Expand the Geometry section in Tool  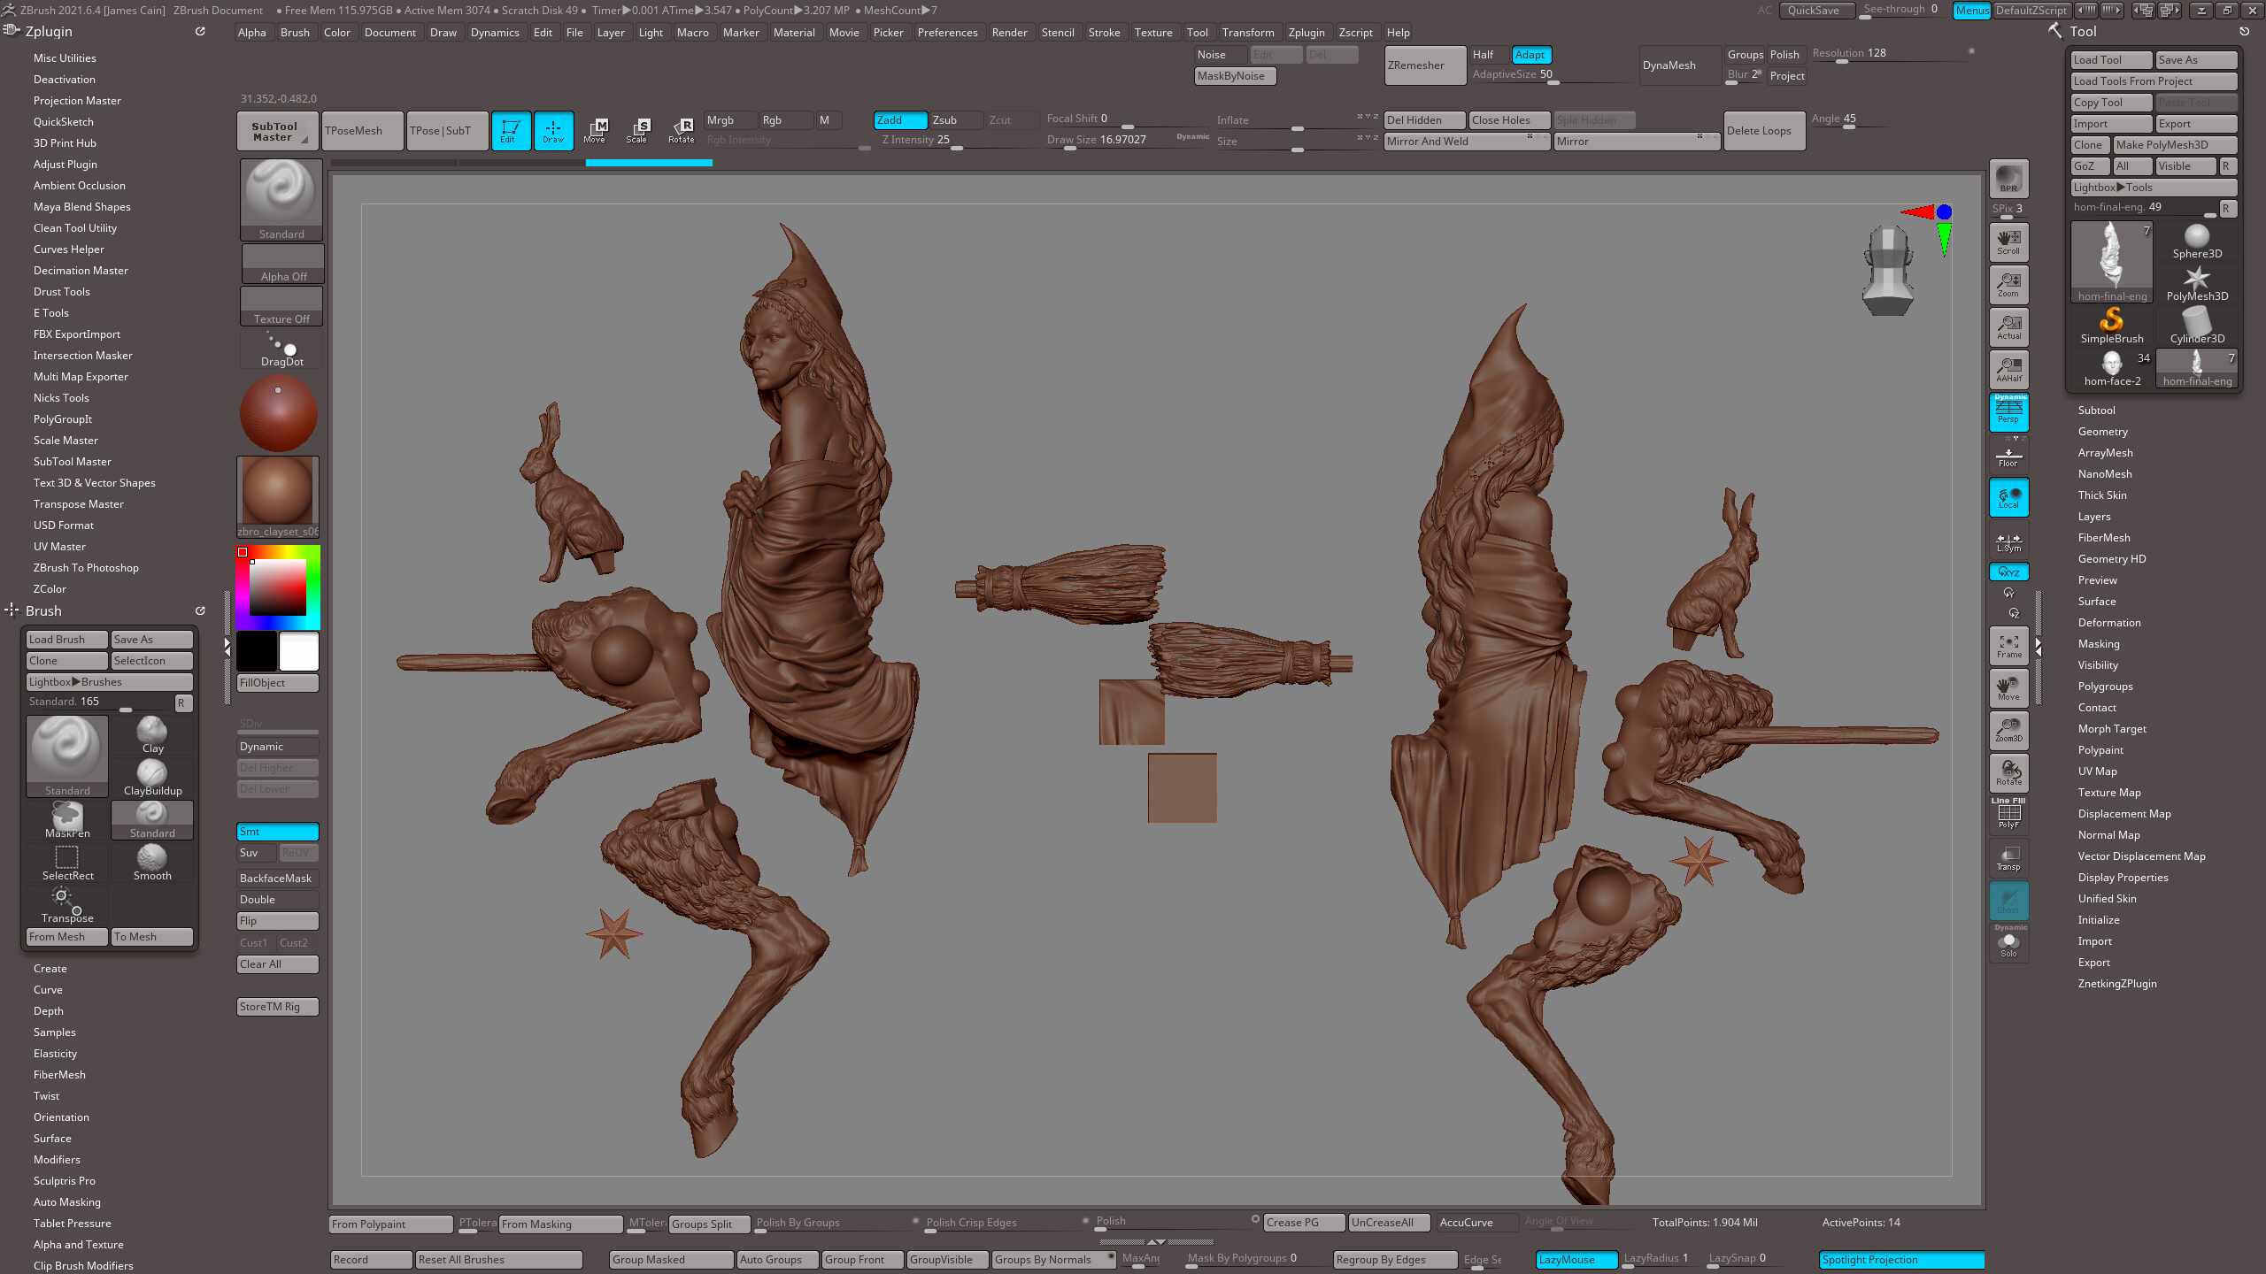point(2102,432)
